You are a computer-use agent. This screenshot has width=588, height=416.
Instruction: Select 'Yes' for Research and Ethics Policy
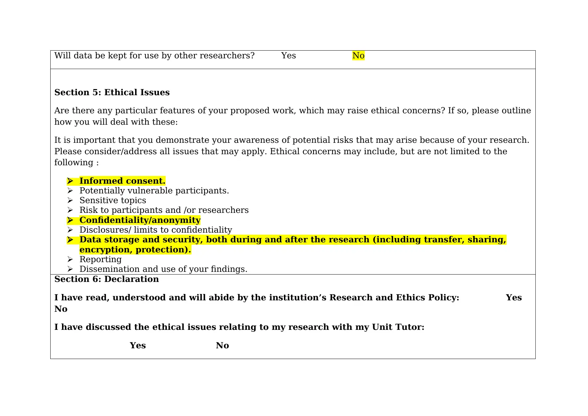click(514, 298)
